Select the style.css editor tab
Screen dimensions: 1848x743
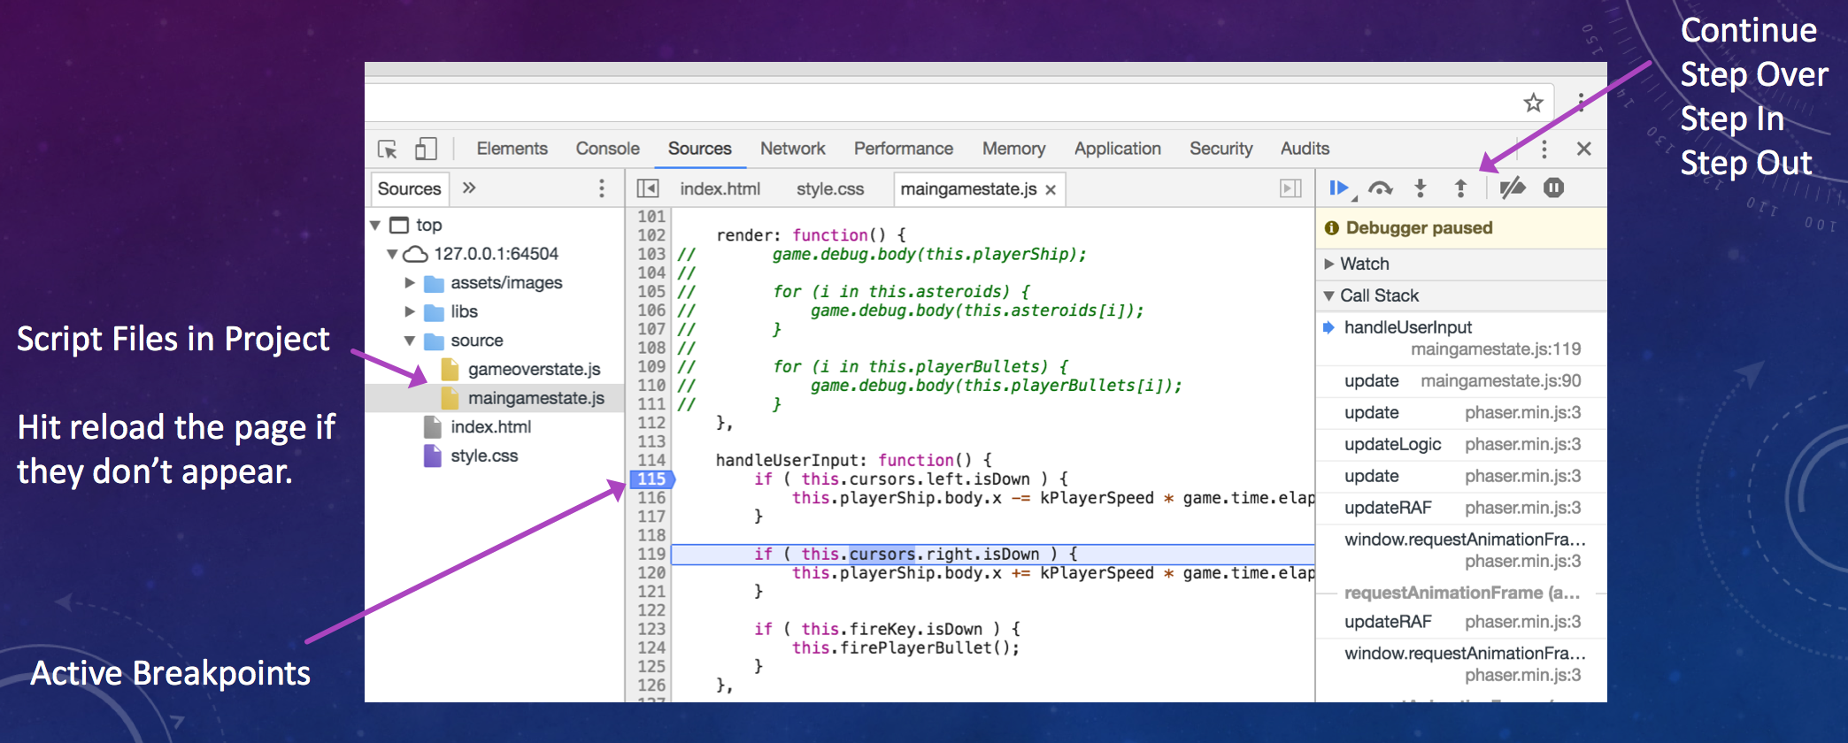pyautogui.click(x=829, y=189)
